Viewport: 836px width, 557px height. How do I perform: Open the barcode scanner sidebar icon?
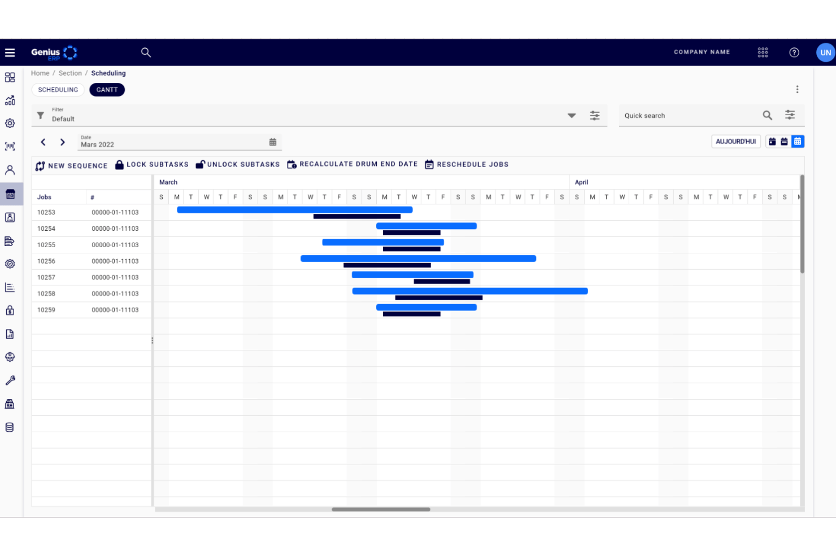10,146
